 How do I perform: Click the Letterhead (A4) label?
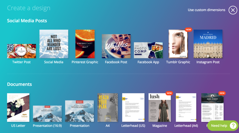tap(186, 126)
